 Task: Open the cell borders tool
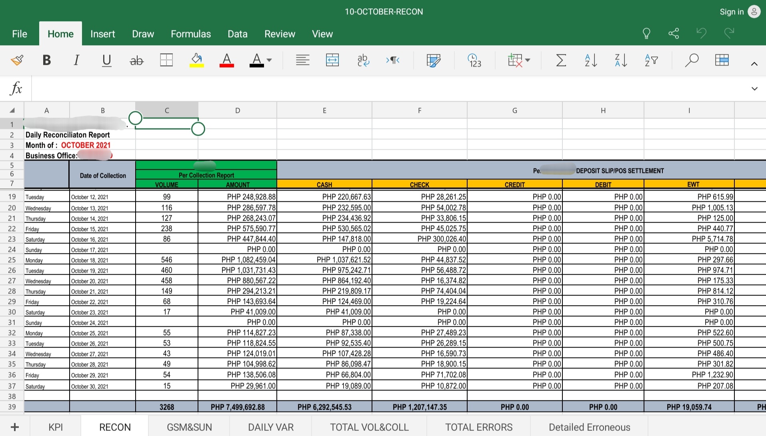click(166, 60)
